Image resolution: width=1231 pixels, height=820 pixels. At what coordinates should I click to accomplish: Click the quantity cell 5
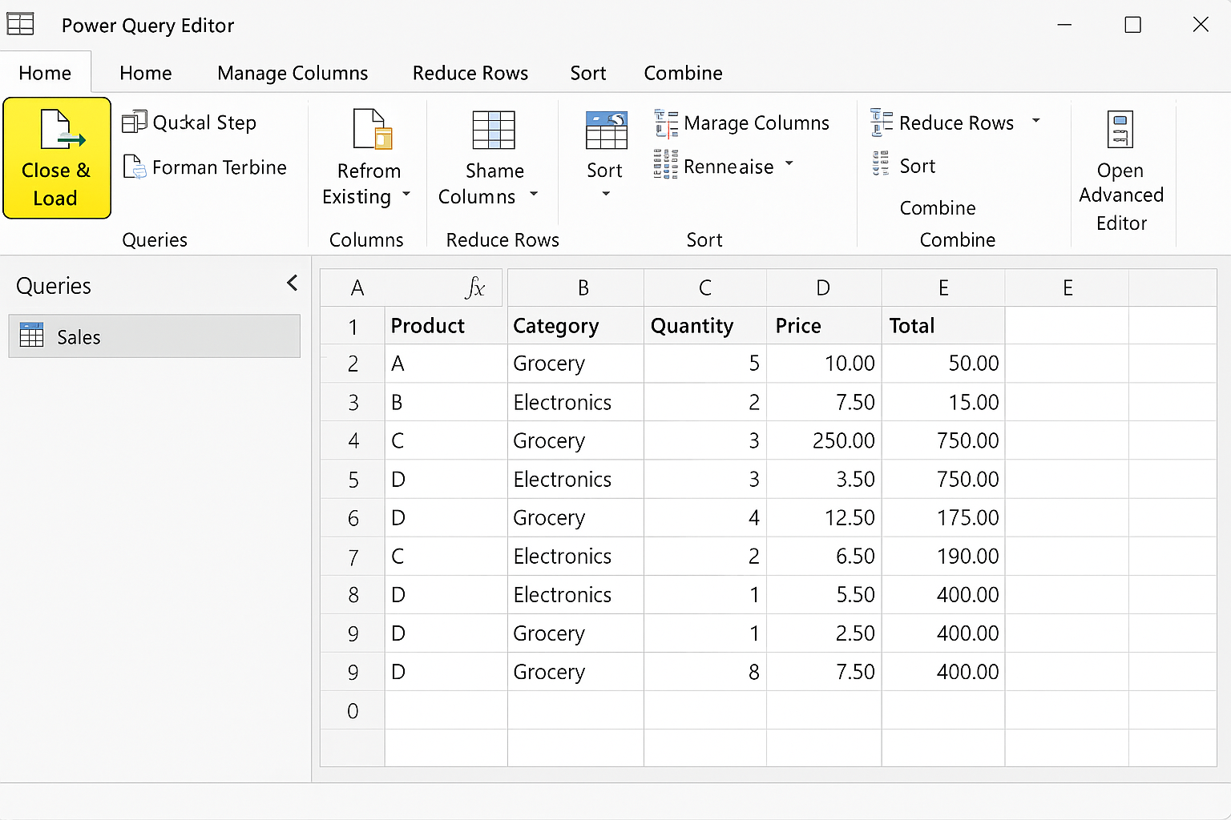click(x=705, y=364)
